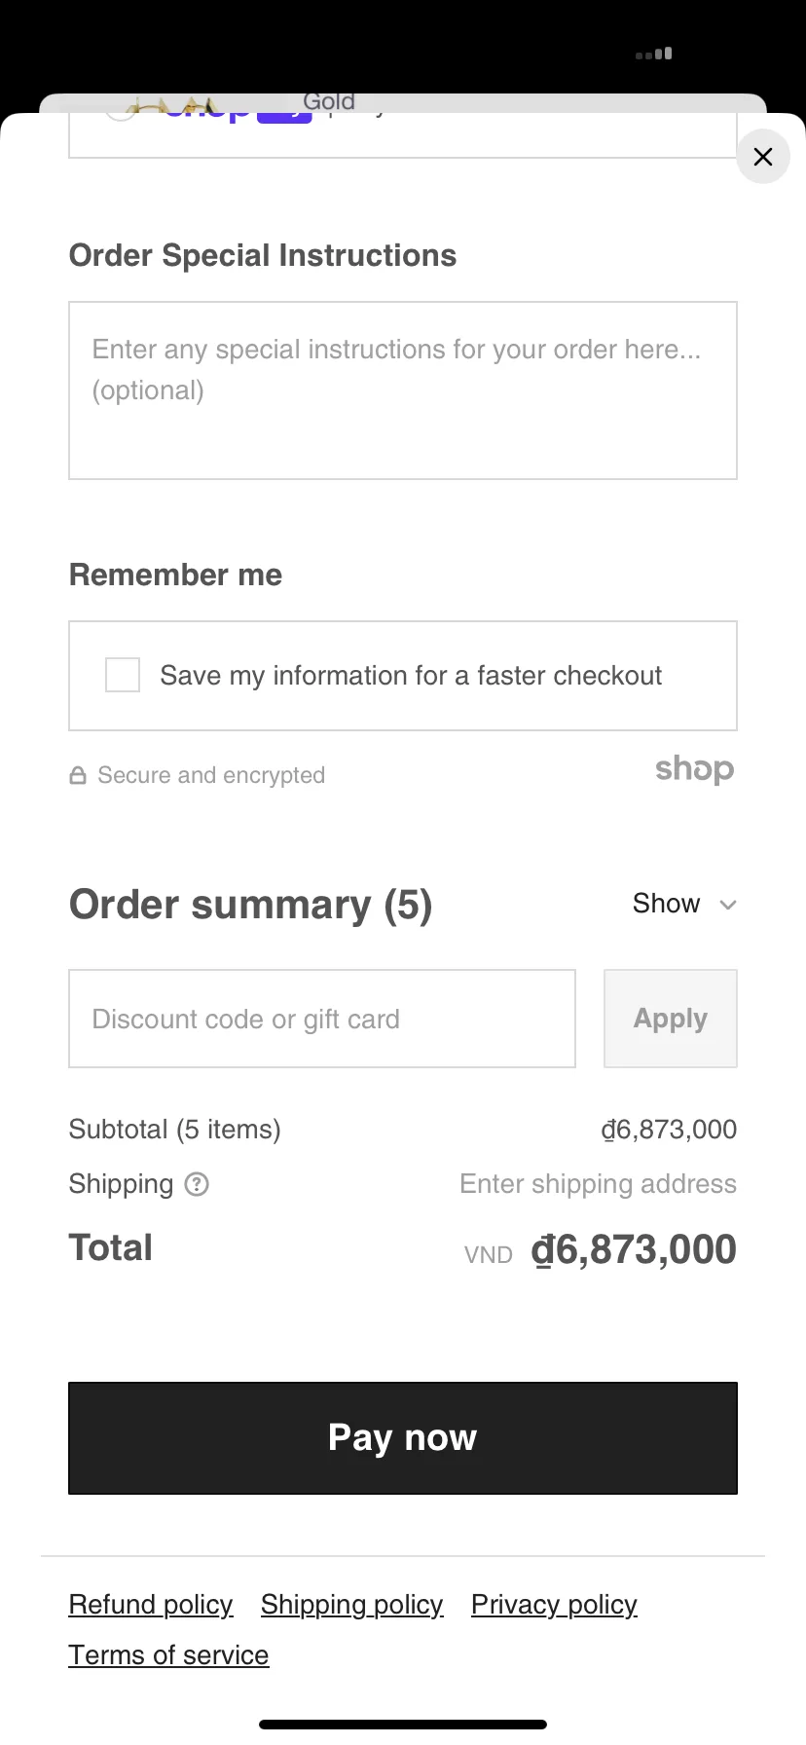This screenshot has width=806, height=1745.
Task: Open the Terms of service link
Action: (x=168, y=1655)
